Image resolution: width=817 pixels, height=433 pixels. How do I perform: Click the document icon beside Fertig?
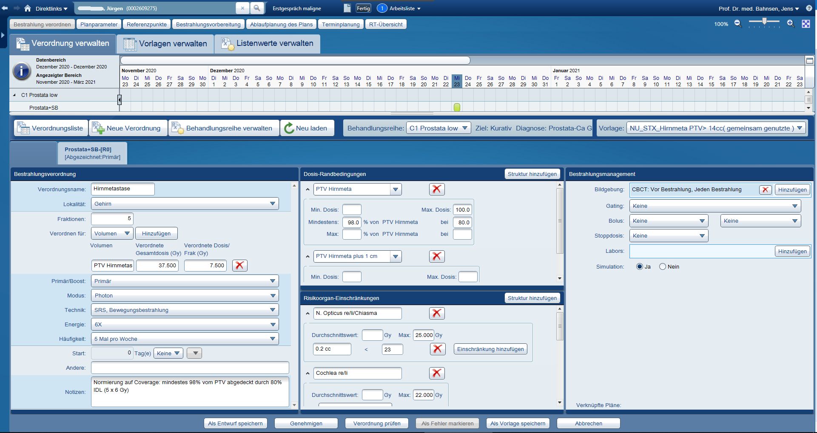pos(347,8)
